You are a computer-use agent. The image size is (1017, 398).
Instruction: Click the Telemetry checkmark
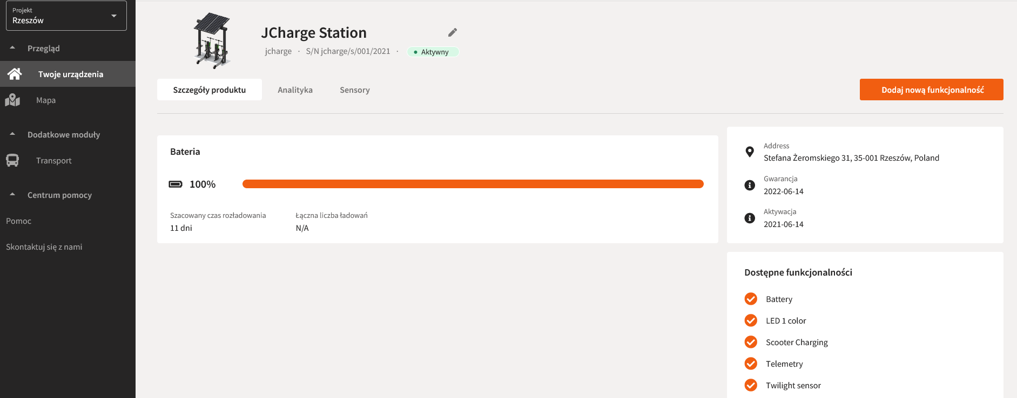tap(751, 363)
